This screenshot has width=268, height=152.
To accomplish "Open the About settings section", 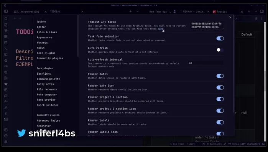I will tap(41, 48).
